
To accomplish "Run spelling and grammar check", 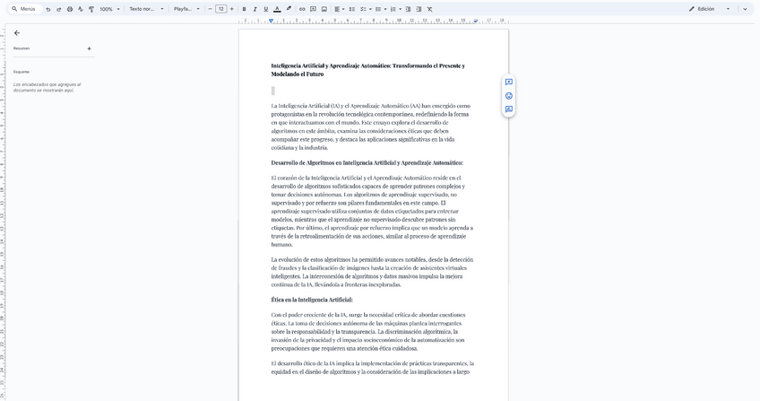I will point(81,9).
